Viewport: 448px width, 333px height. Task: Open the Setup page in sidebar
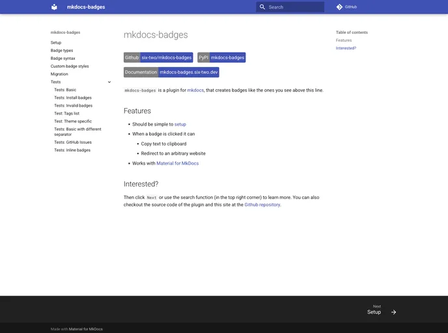point(56,42)
